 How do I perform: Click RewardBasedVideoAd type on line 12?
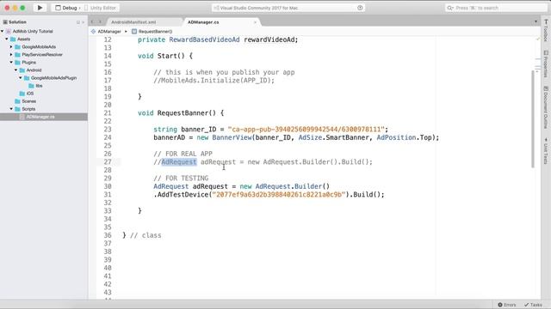(204, 39)
